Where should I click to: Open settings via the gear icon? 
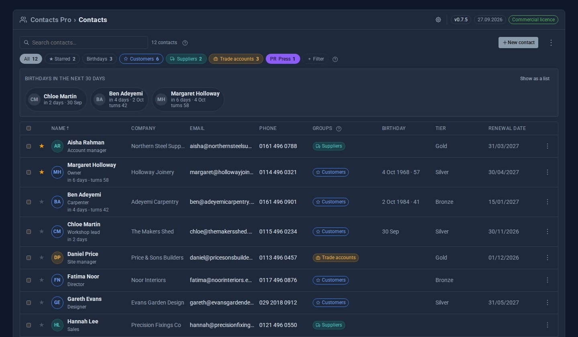[438, 20]
